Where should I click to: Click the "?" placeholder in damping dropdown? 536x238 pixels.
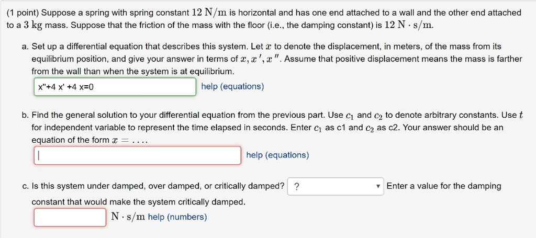click(297, 187)
